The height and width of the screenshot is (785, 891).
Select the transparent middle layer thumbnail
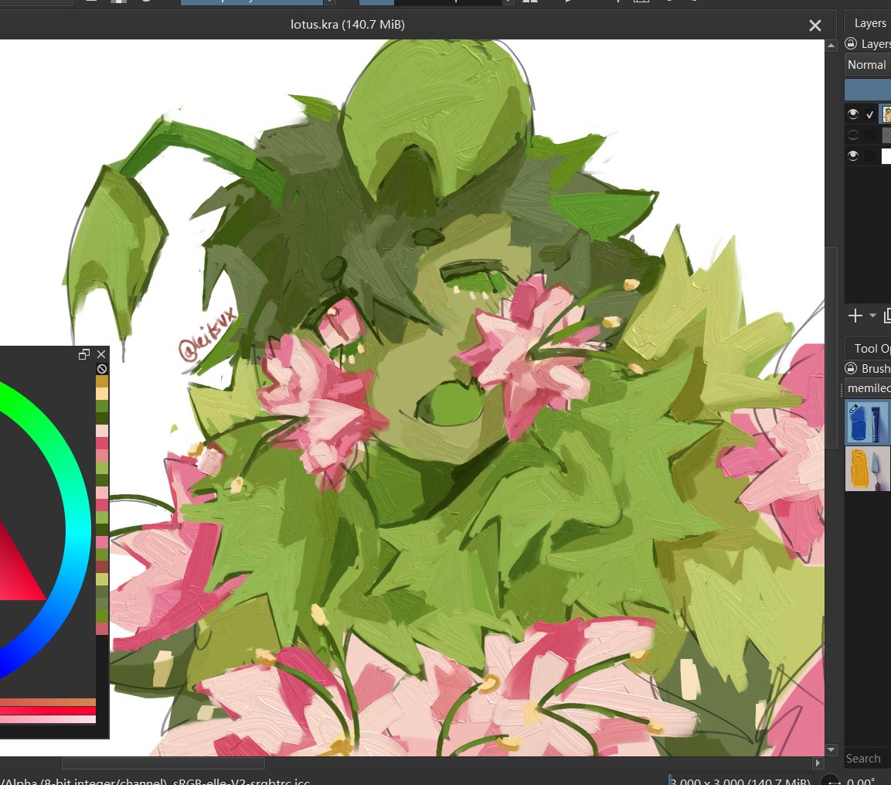coord(886,135)
